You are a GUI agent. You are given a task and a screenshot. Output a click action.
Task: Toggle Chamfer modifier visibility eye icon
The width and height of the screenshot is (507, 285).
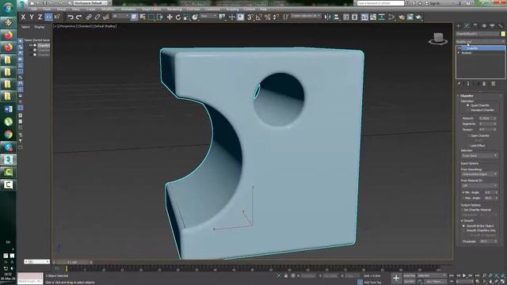pos(459,48)
